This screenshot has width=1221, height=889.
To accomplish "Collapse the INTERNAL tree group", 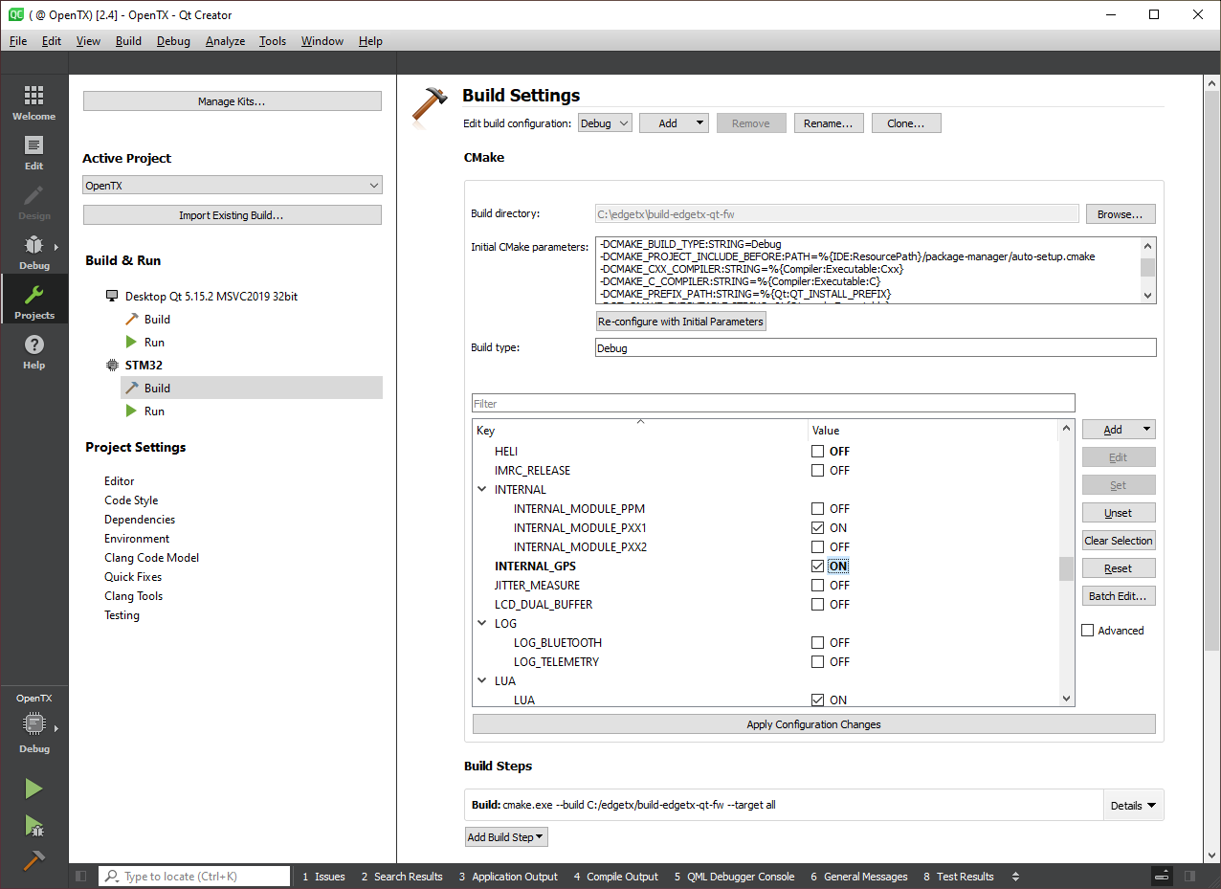I will tap(481, 490).
